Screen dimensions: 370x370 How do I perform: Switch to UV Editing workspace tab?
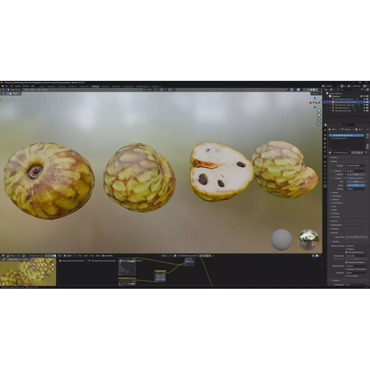(72, 86)
